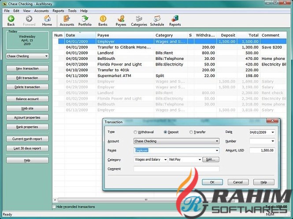Open the View menu

point(27,11)
